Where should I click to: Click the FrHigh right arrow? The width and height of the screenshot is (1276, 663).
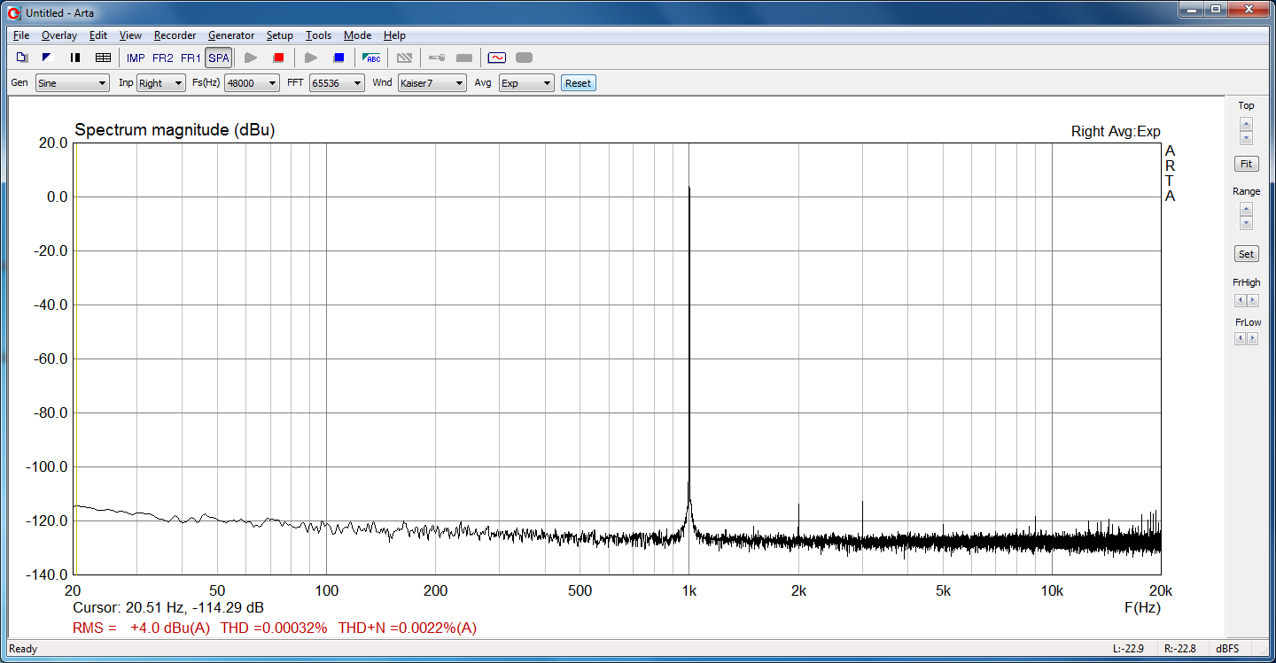tap(1252, 301)
